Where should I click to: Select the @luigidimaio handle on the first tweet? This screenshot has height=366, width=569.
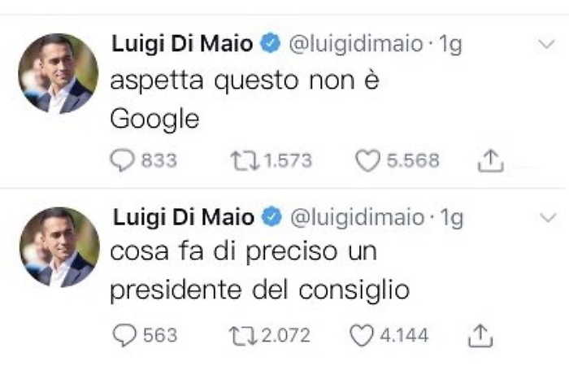tap(356, 45)
